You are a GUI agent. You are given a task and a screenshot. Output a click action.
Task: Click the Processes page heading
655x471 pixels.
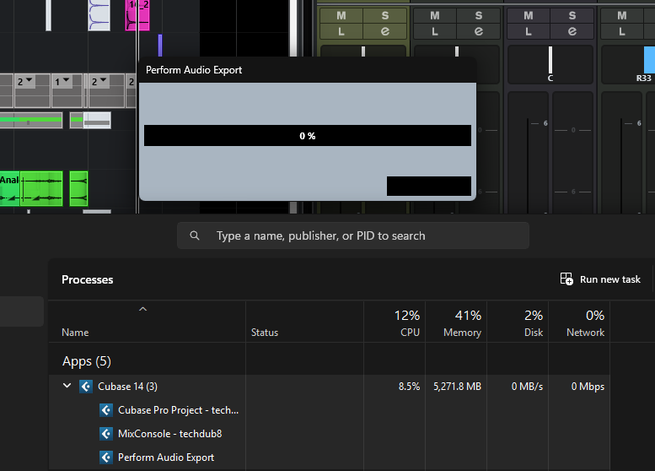click(88, 279)
